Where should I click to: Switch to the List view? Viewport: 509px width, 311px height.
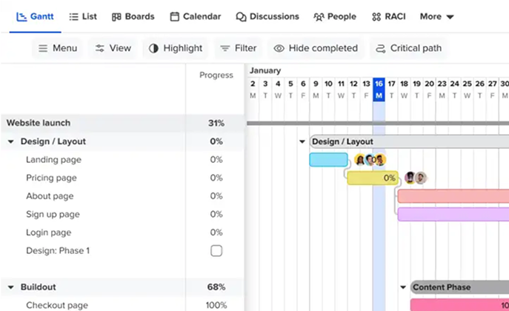(82, 16)
